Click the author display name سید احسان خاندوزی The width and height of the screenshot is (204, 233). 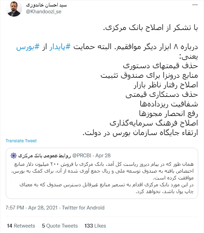tap(46, 5)
